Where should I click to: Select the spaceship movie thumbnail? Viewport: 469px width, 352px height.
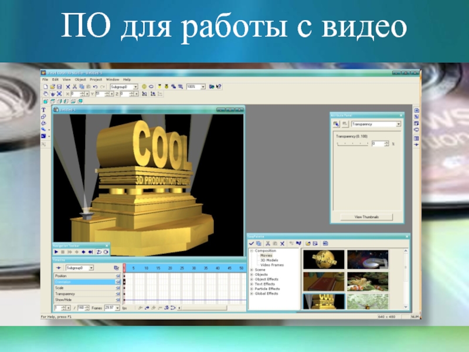click(368, 259)
